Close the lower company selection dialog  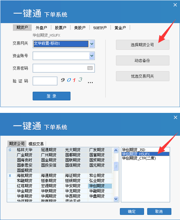[x=175, y=117]
